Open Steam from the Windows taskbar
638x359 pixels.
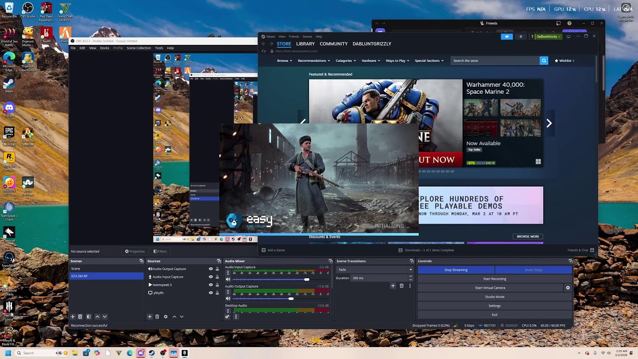coord(152,353)
